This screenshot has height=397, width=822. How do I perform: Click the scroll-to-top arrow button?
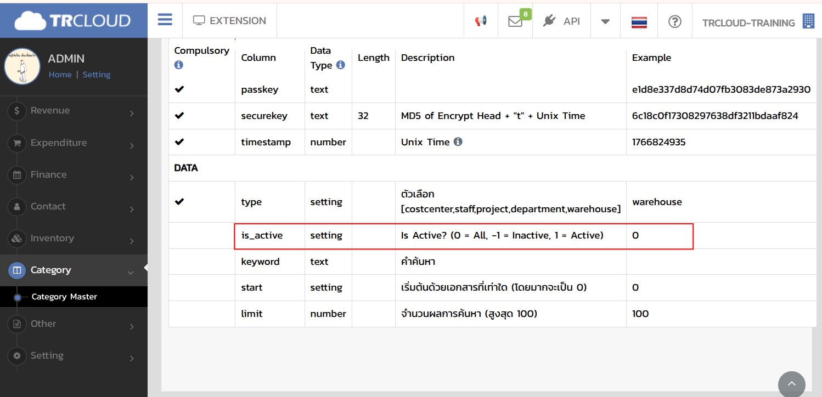point(791,384)
